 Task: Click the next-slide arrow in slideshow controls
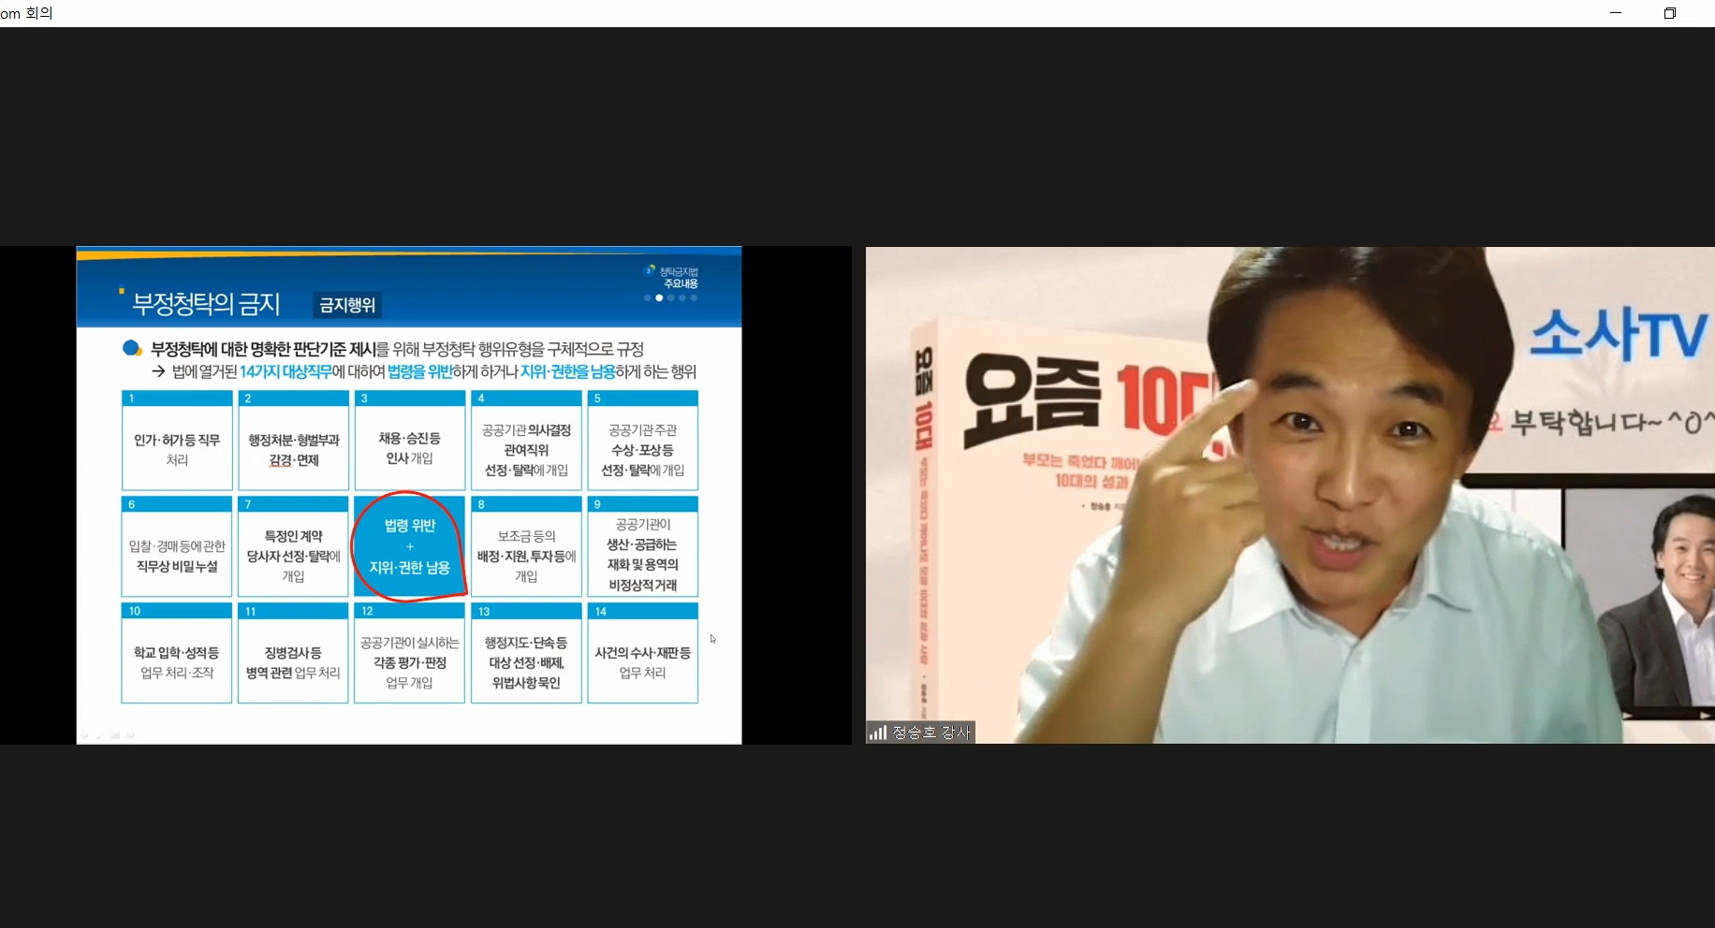[x=130, y=736]
